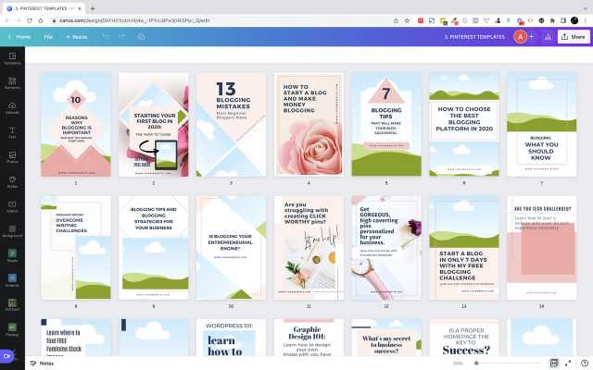Toggle fullscreen presentation mode
This screenshot has width=593, height=370.
(568, 364)
